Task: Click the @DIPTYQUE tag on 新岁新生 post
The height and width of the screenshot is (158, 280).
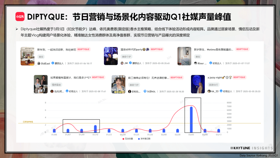Action: click(x=242, y=49)
